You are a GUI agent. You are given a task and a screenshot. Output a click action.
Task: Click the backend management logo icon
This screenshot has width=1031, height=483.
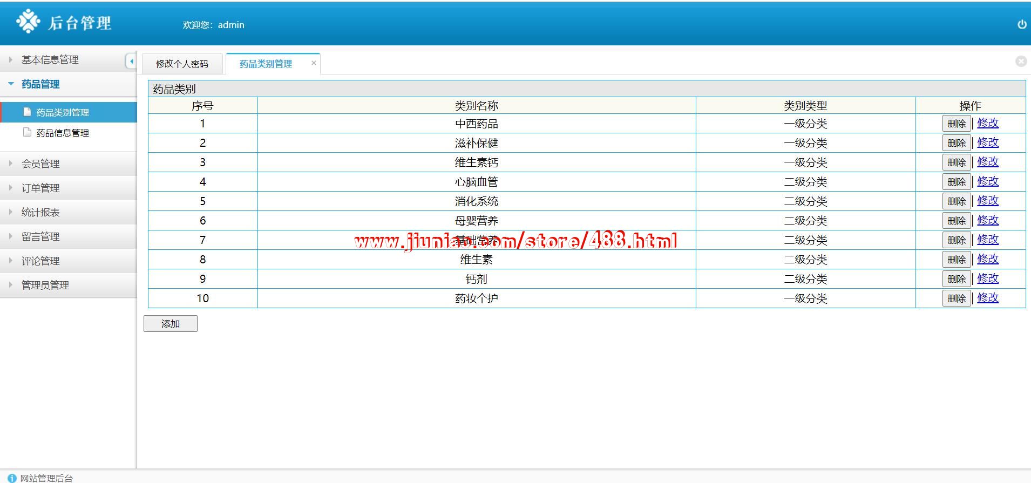28,22
